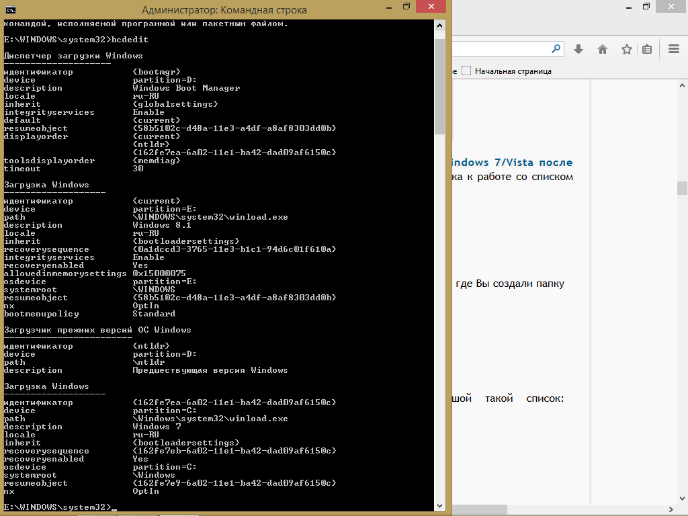The image size is (688, 516).
Task: Click the 'Диспетчер загрузки Windows' heading
Action: pos(73,56)
